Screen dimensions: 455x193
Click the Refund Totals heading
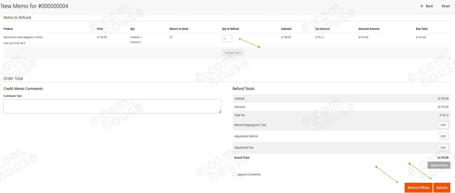[243, 89]
